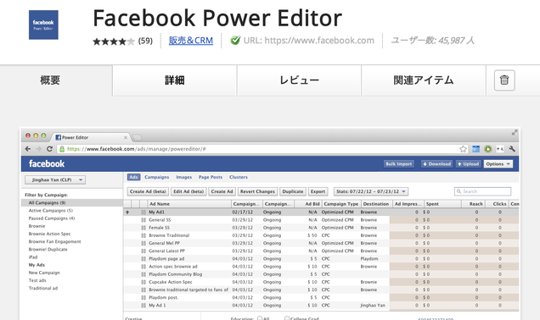Select Active Campaigns (5) filter
The image size is (540, 320).
point(51,211)
